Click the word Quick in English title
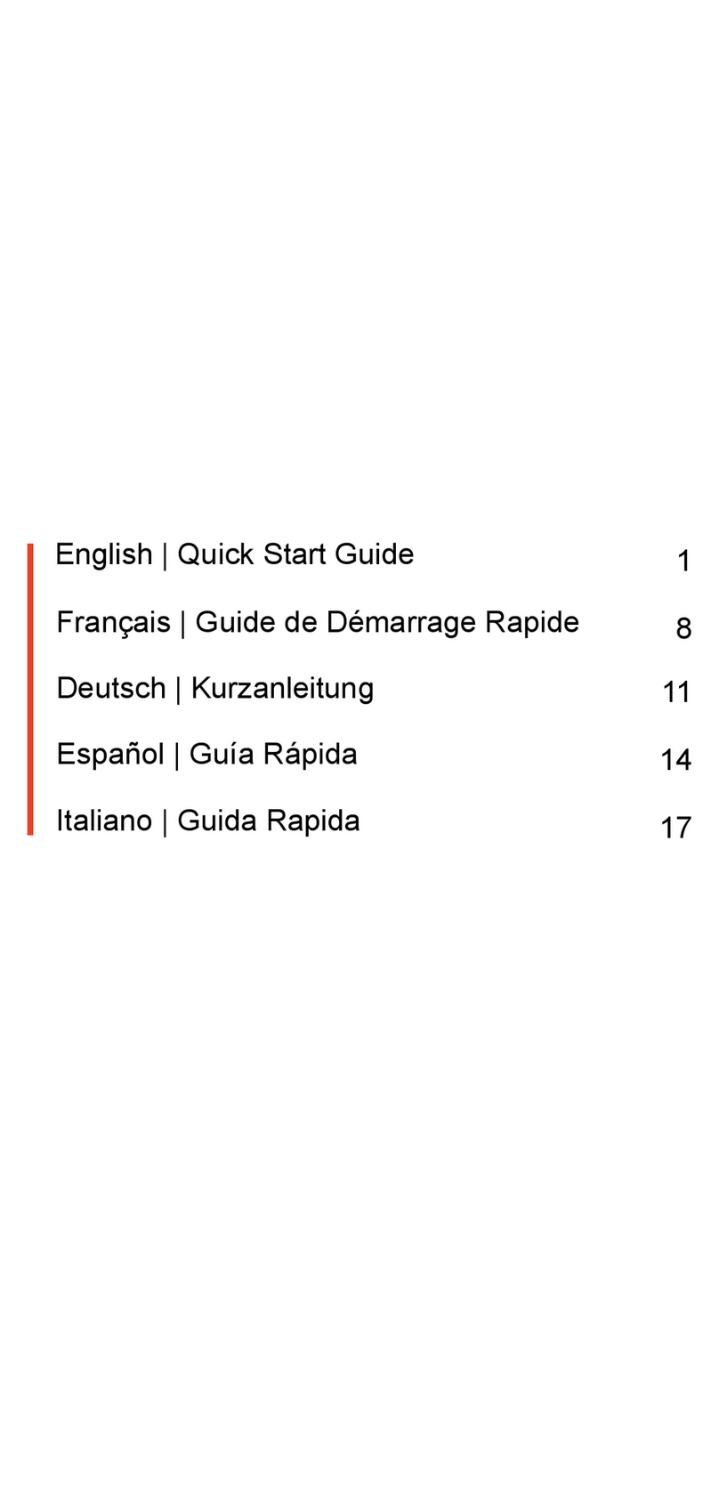This screenshot has width=719, height=1512. click(x=215, y=554)
